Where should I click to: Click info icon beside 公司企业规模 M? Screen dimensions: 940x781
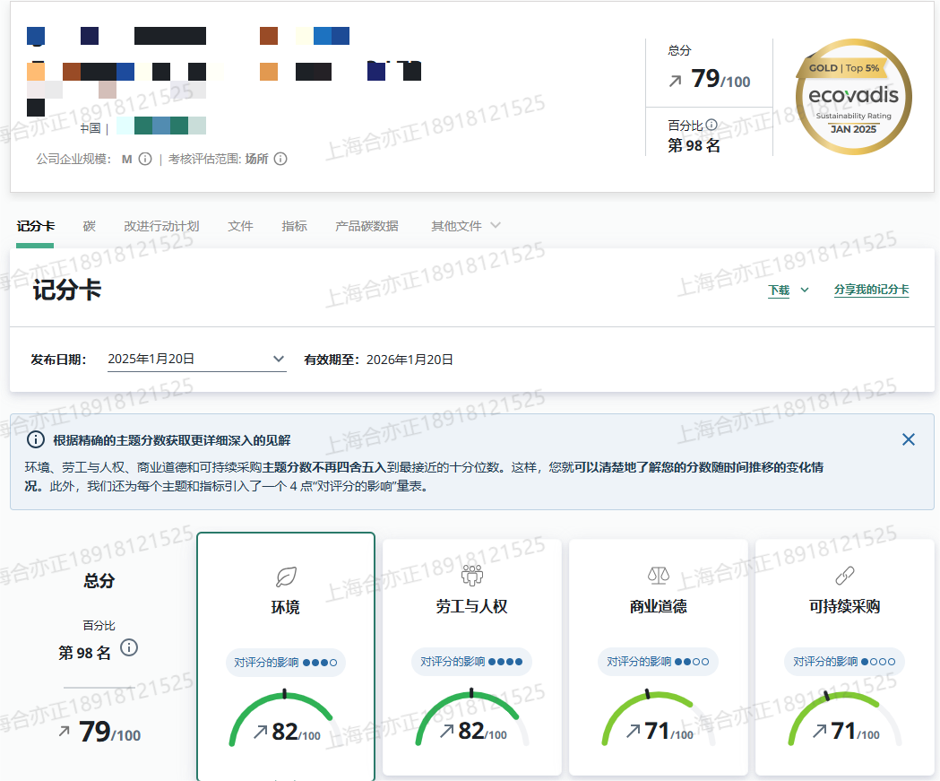coord(145,159)
